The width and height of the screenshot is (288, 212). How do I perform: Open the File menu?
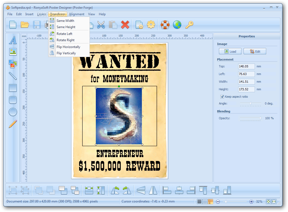pos(10,14)
